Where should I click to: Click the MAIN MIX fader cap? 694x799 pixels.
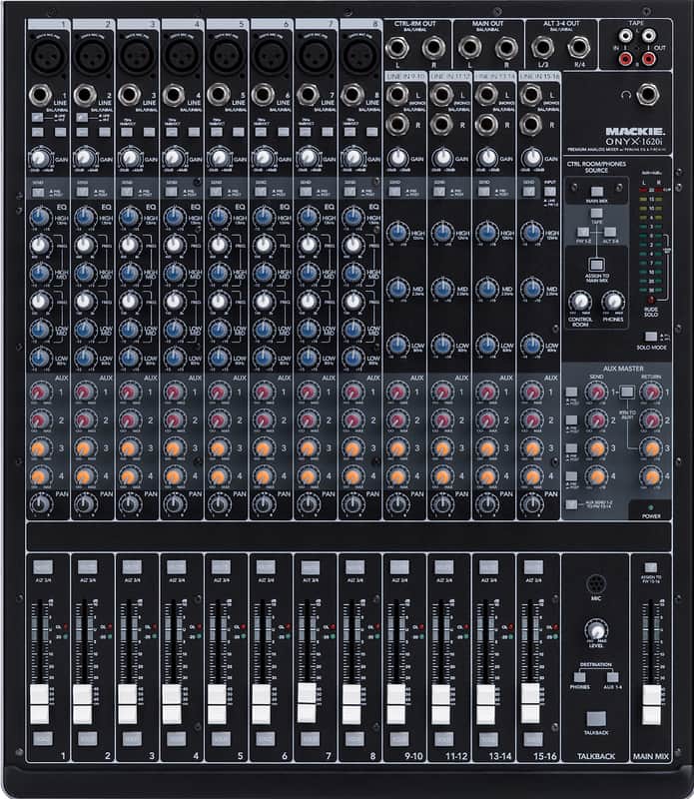click(651, 704)
